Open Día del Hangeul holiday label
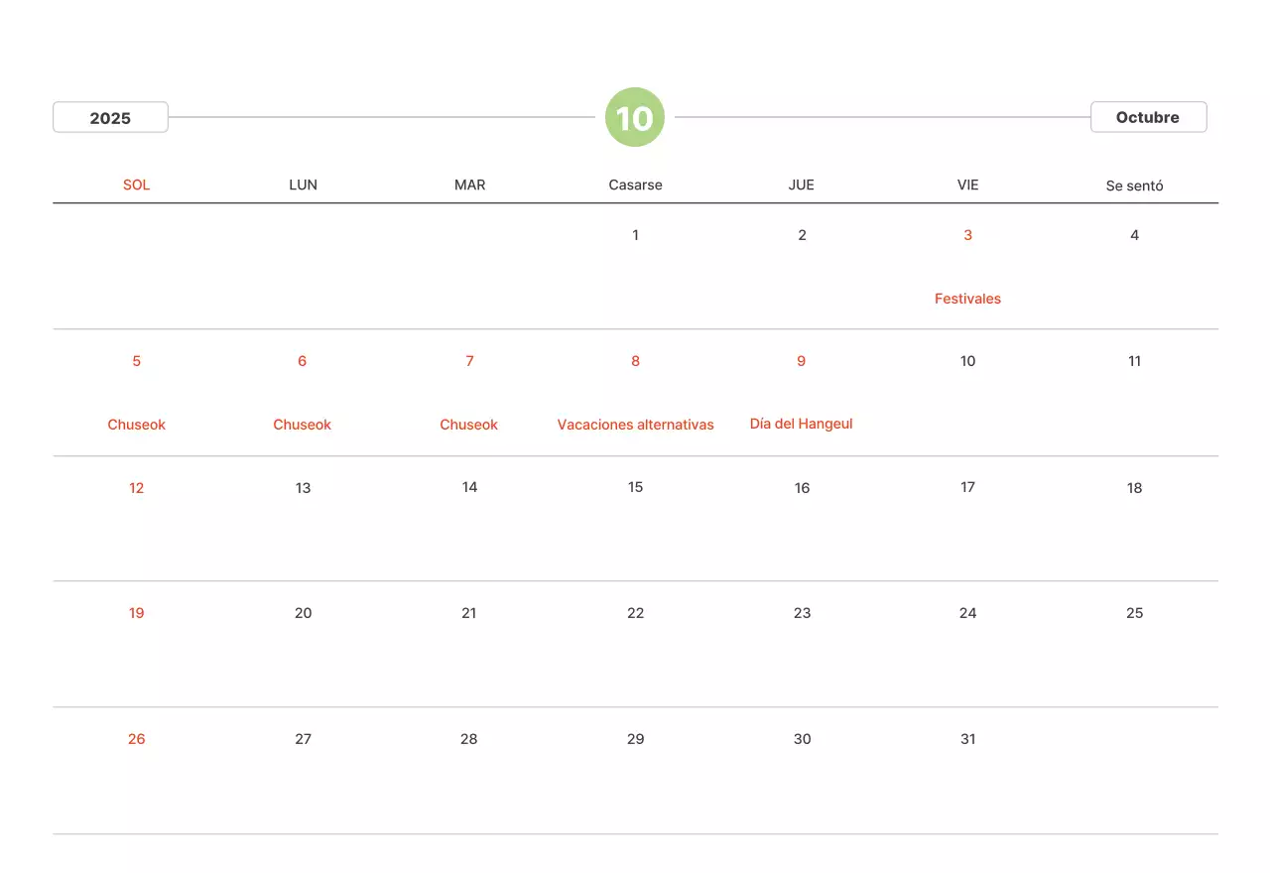Image resolution: width=1270 pixels, height=873 pixels. coord(801,424)
